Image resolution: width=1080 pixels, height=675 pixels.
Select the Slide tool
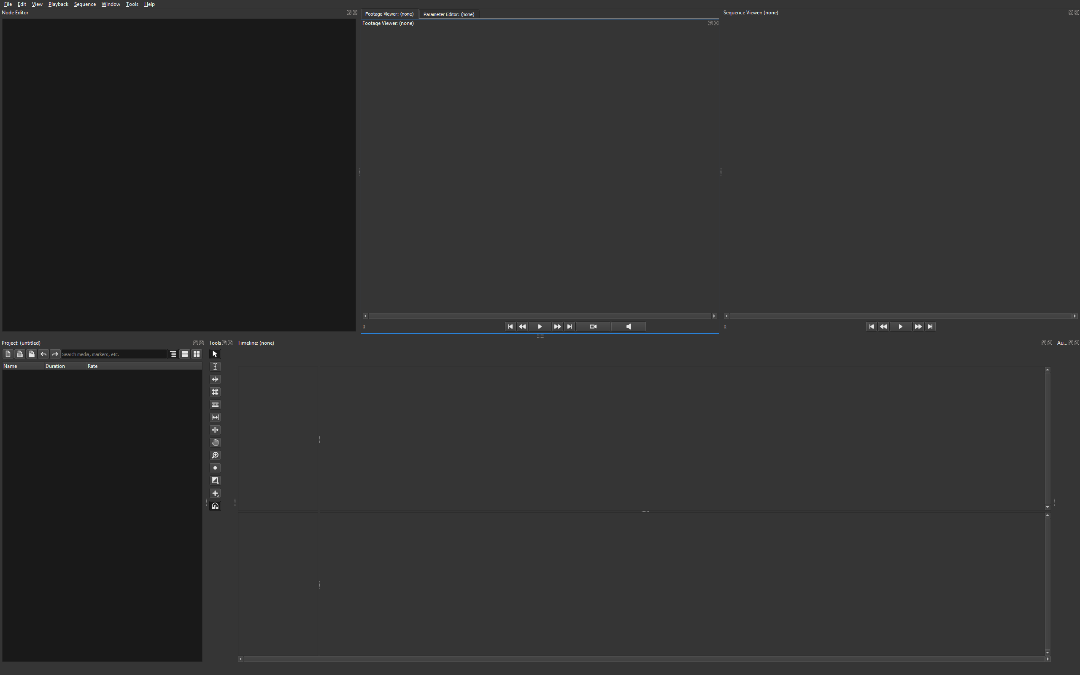[x=215, y=430]
